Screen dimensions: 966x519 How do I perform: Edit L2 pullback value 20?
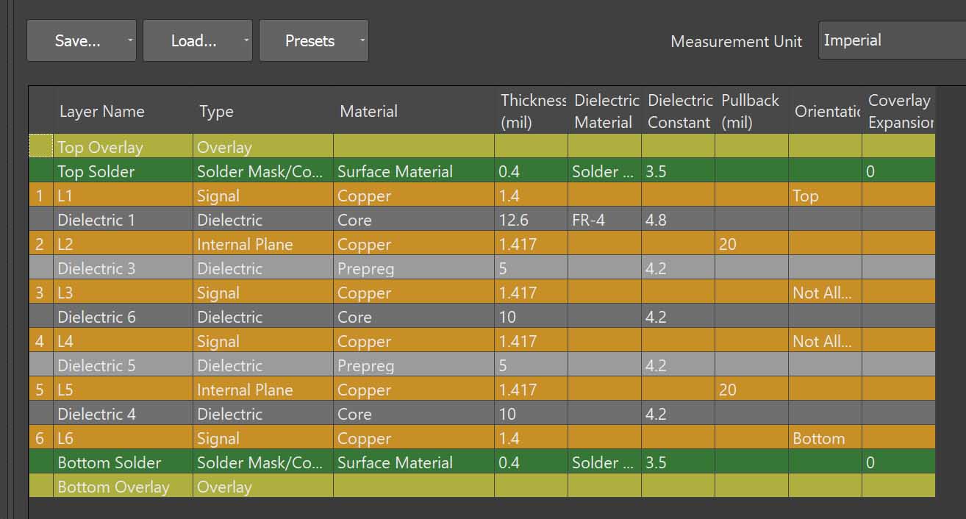[x=728, y=244]
